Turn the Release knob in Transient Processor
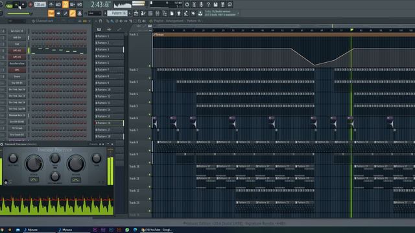This screenshot has width=415, height=233. 76,163
